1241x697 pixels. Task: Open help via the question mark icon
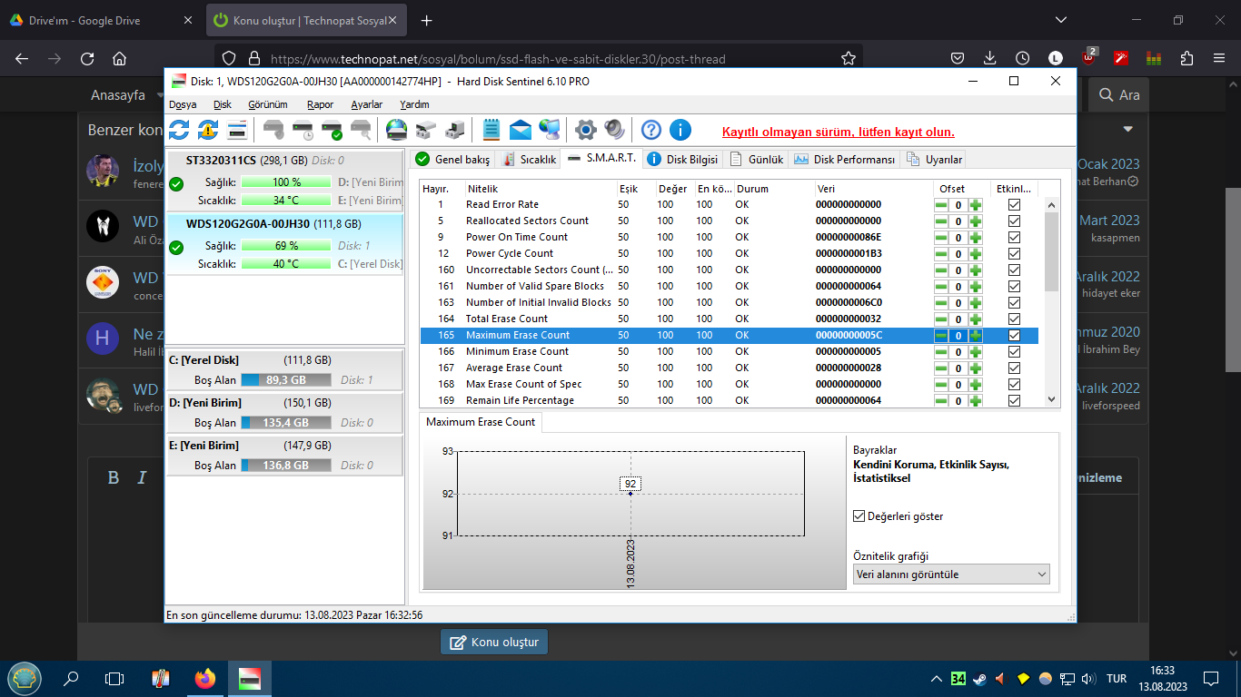point(650,130)
